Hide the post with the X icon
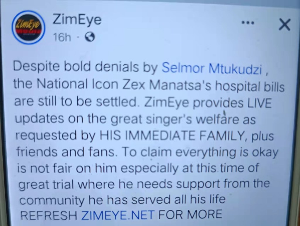The width and height of the screenshot is (300, 226). (284, 25)
